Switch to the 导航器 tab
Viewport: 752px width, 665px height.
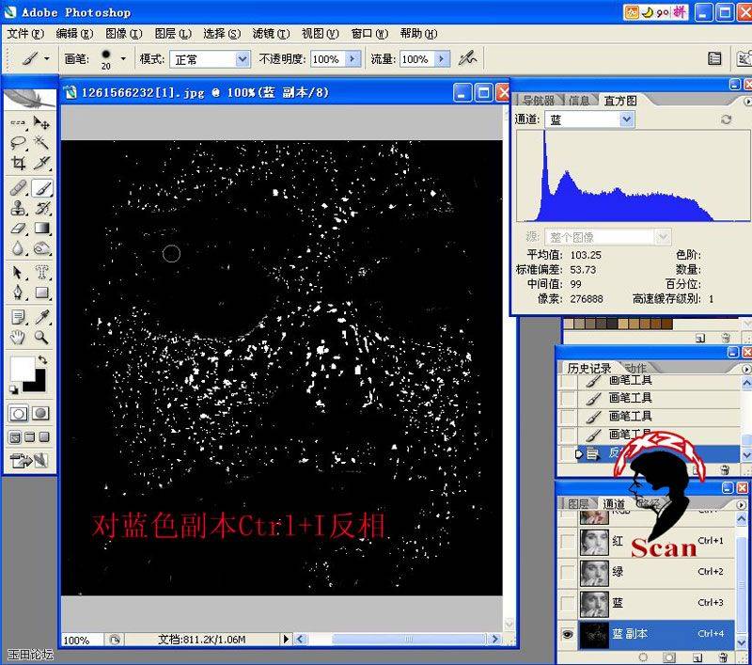tap(538, 101)
